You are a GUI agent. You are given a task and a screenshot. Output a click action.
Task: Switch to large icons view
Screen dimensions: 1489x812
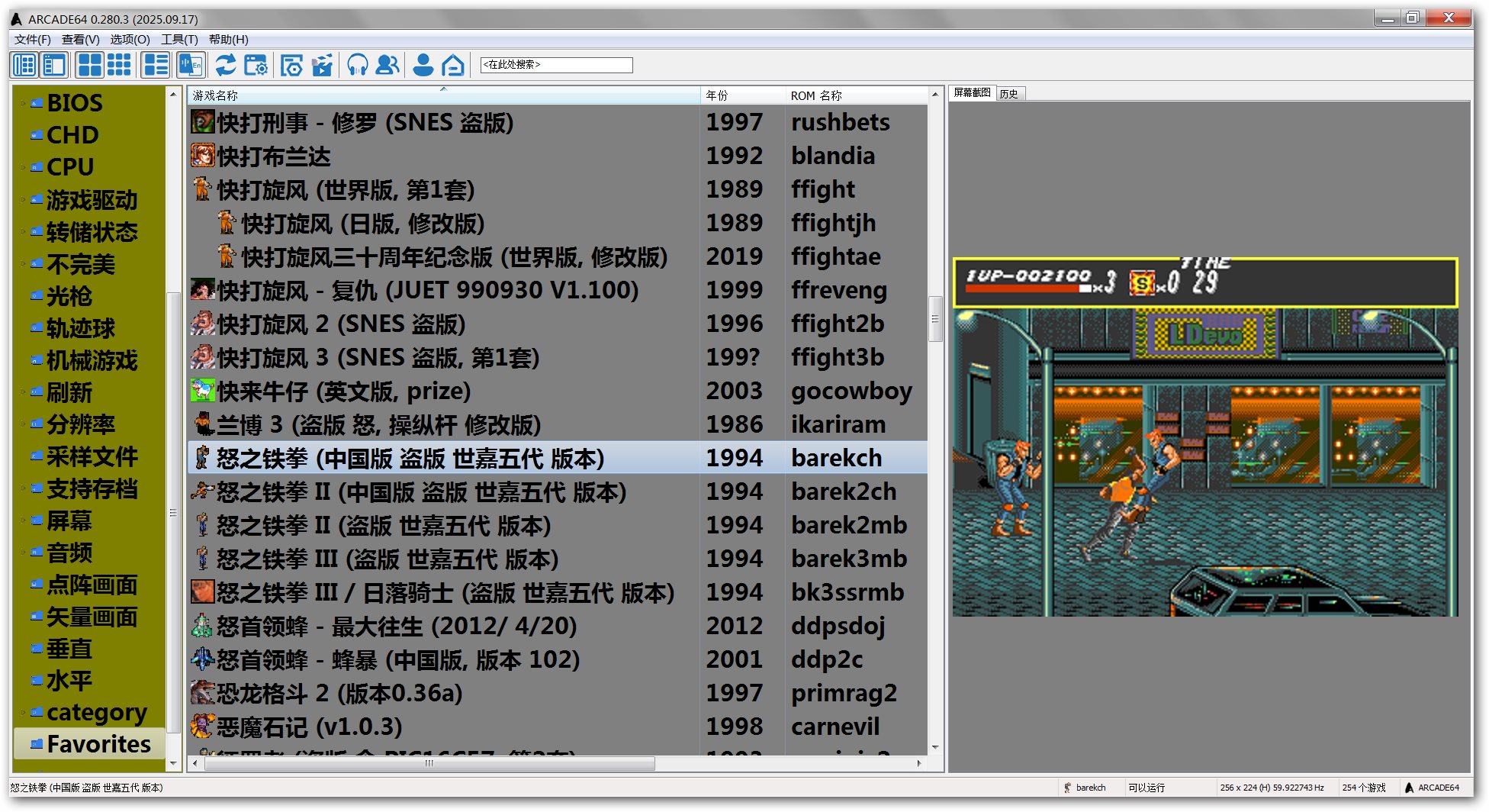click(90, 66)
